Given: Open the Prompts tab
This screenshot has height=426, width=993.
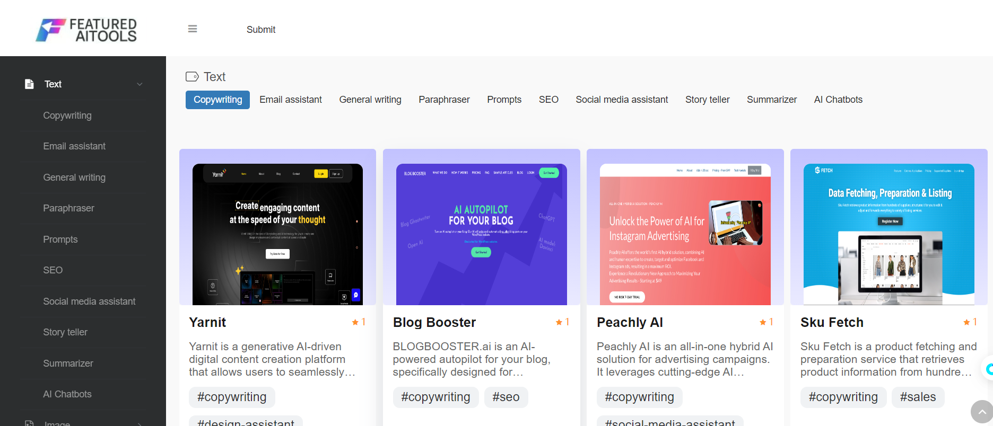Looking at the screenshot, I should click(x=504, y=100).
